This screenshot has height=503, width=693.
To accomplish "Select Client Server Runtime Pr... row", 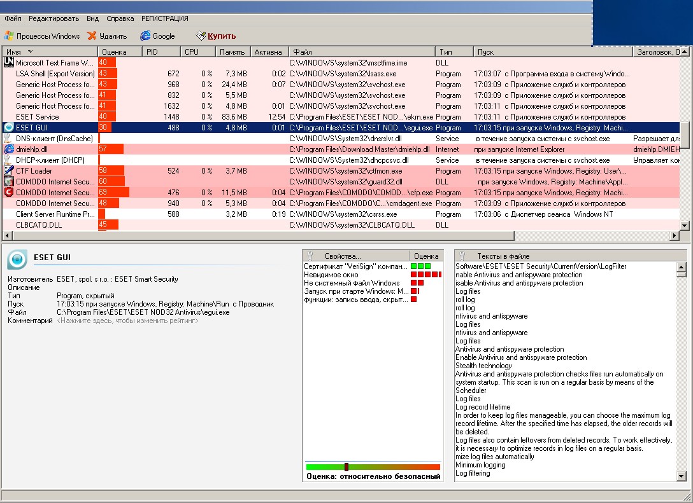I will coord(341,214).
